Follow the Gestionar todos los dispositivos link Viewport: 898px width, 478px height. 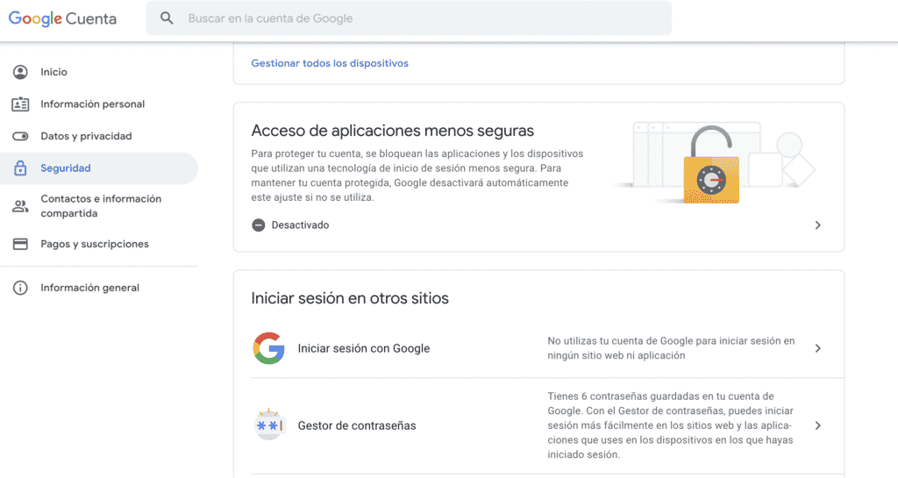tap(330, 63)
